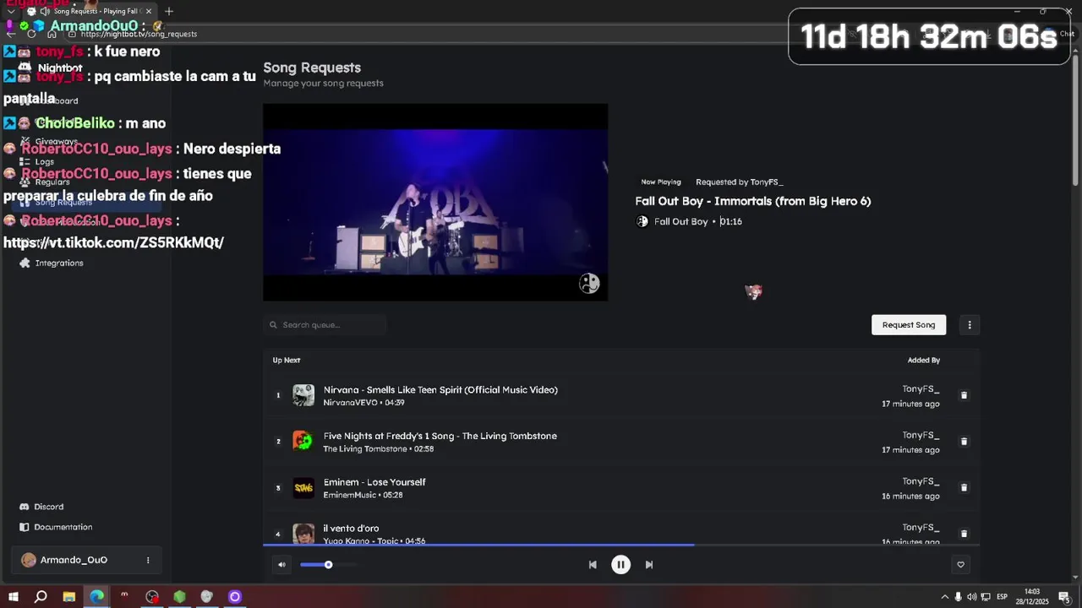The height and width of the screenshot is (608, 1082).
Task: Click the Fall Out Boy video player
Action: tap(435, 202)
